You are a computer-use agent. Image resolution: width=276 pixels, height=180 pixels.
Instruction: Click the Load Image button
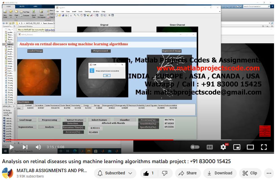pos(27,120)
